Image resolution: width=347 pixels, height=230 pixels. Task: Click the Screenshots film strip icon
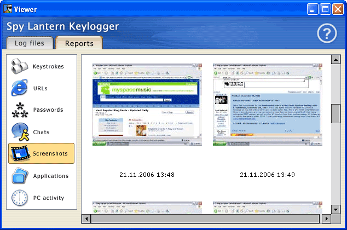point(21,153)
